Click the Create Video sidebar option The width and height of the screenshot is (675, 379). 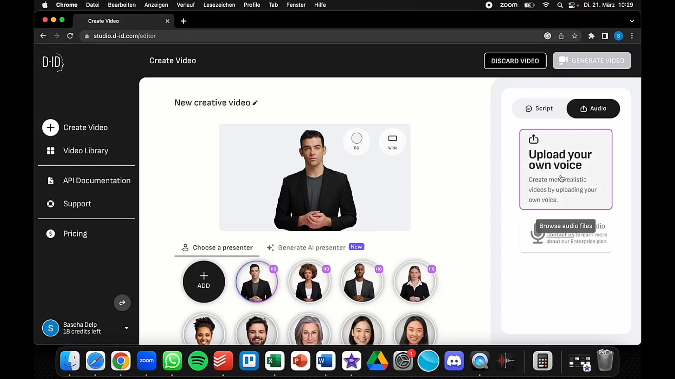(86, 127)
